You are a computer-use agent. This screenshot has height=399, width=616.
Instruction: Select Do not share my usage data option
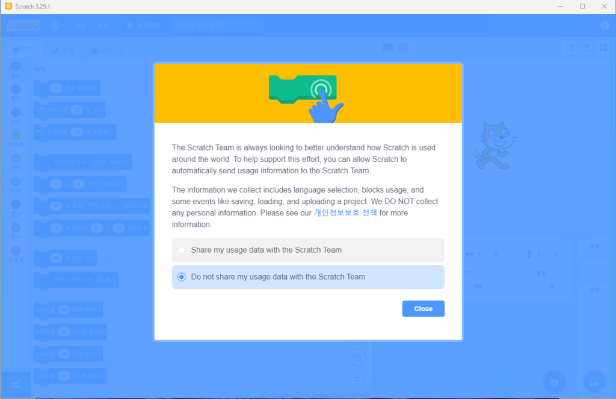click(x=308, y=277)
